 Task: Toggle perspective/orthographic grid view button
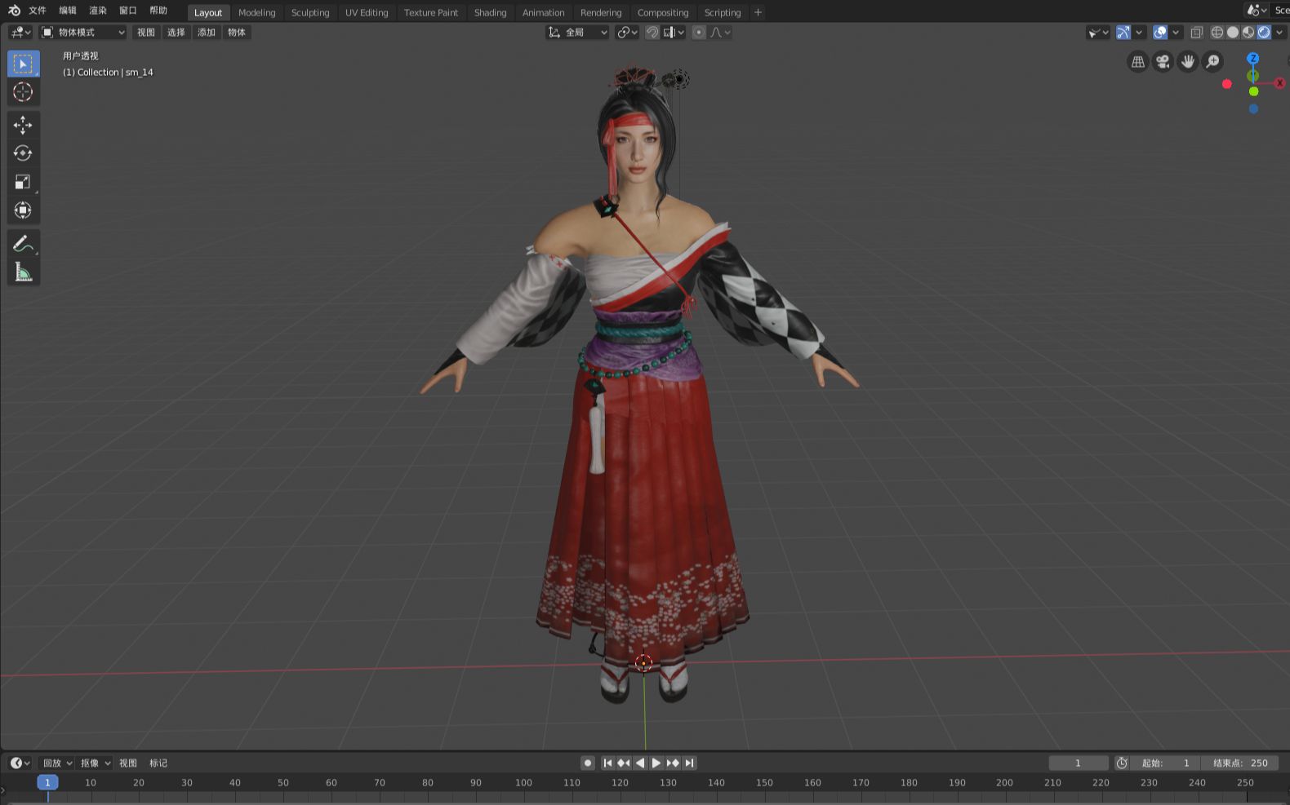point(1137,62)
